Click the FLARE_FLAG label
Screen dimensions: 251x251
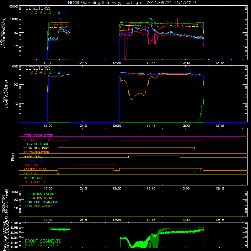[33, 157]
